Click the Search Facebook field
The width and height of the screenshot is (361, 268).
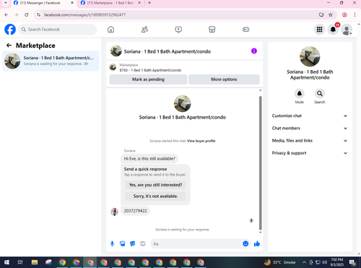click(x=58, y=30)
